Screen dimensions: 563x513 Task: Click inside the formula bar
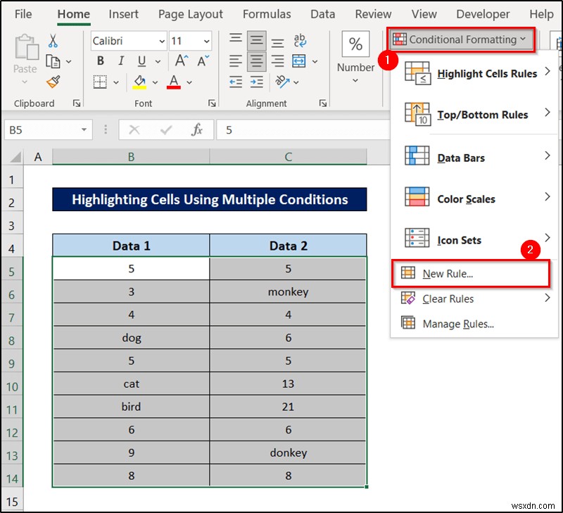303,129
